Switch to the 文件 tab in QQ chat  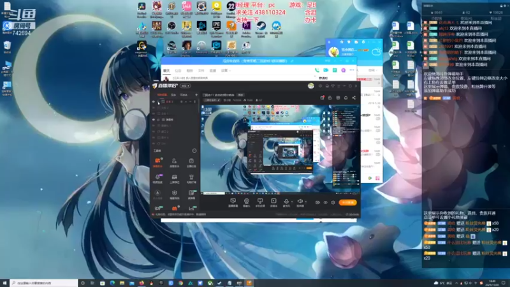pyautogui.click(x=201, y=71)
